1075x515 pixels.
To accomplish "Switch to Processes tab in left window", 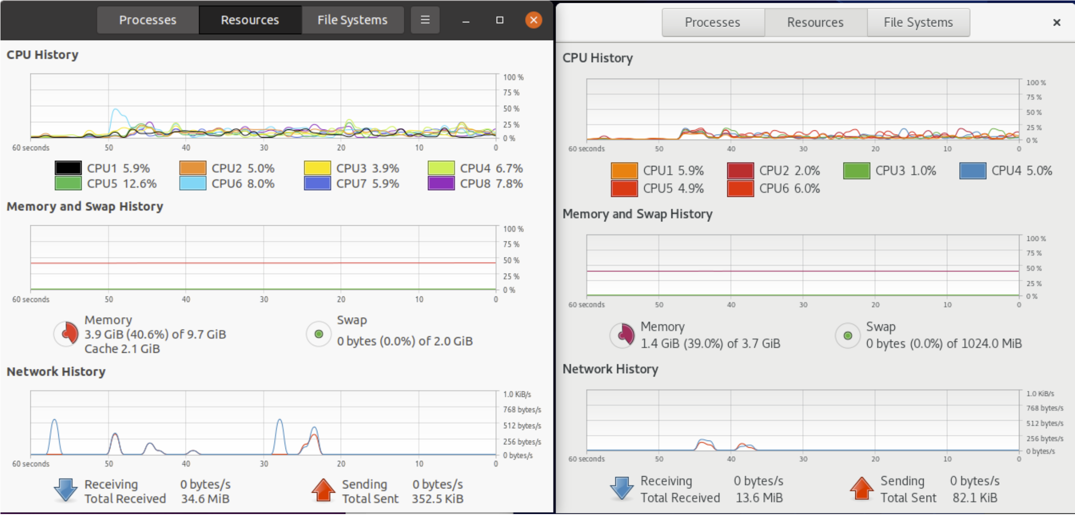I will (x=148, y=20).
